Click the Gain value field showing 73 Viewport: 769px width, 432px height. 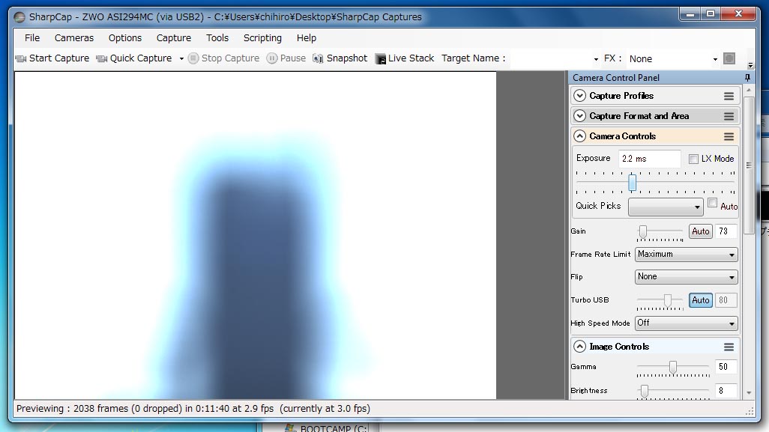(x=726, y=231)
